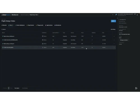Click Add a description text
Viewport: 140px width, 105px height.
(123, 23)
